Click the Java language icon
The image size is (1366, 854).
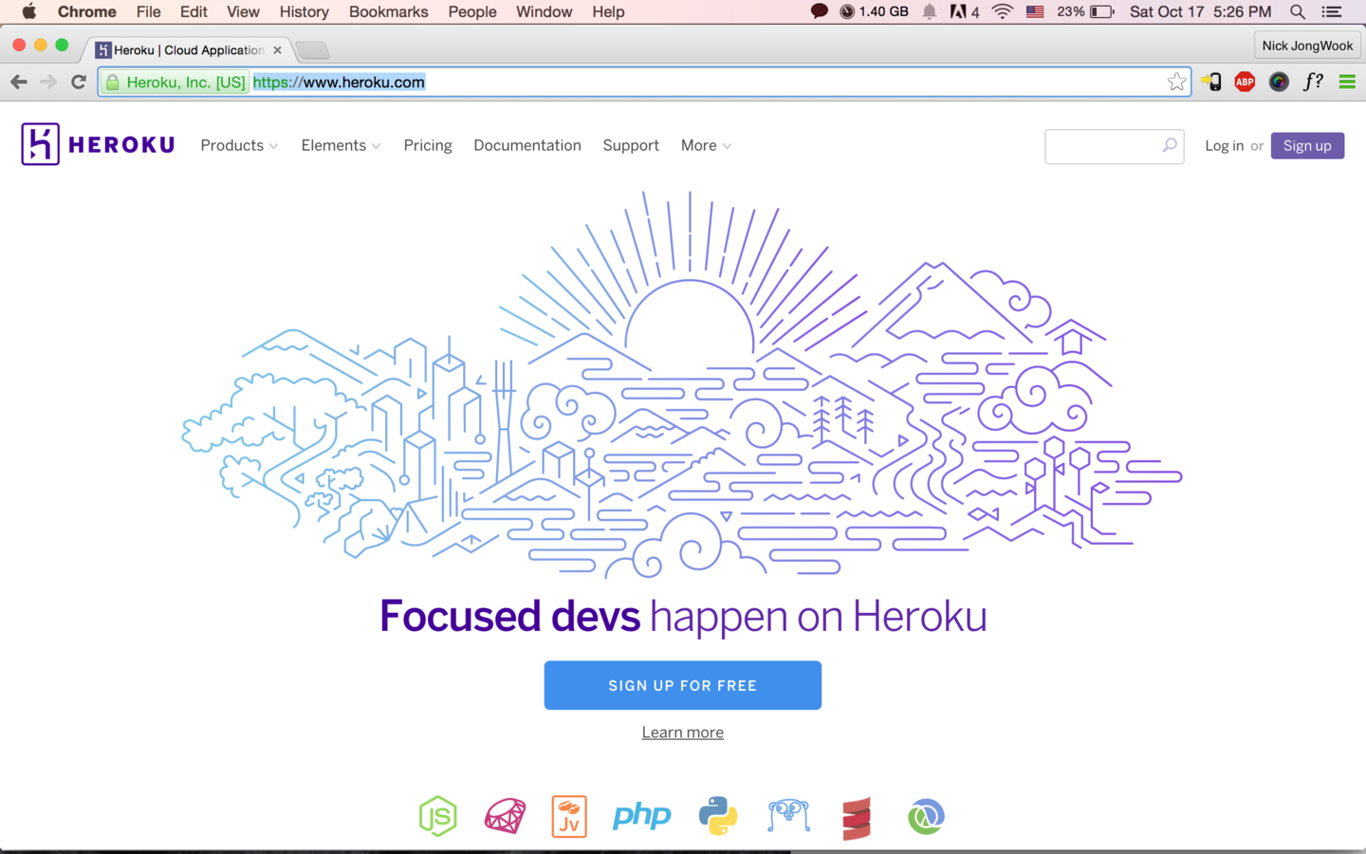tap(569, 816)
